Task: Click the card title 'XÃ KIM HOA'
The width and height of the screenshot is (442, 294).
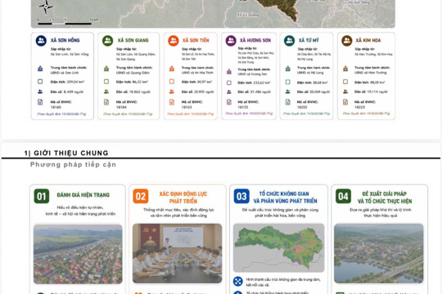Action: (x=368, y=40)
